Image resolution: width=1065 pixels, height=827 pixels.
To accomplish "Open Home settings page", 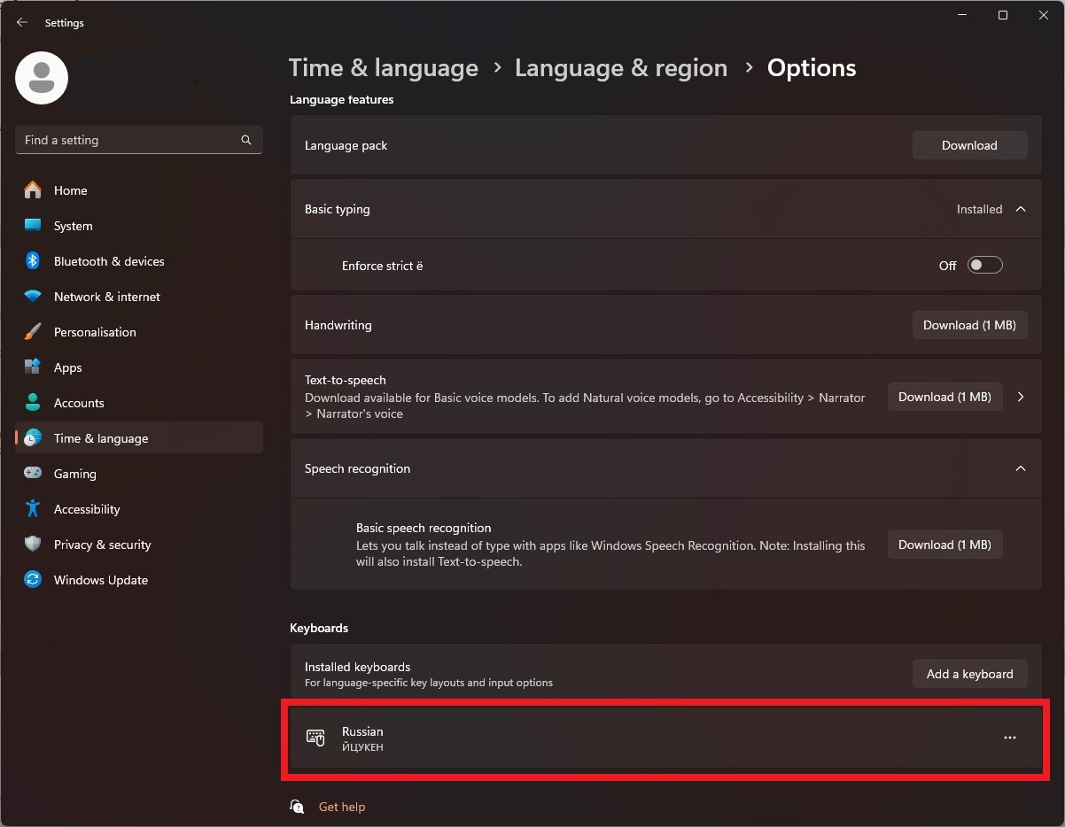I will pyautogui.click(x=139, y=190).
